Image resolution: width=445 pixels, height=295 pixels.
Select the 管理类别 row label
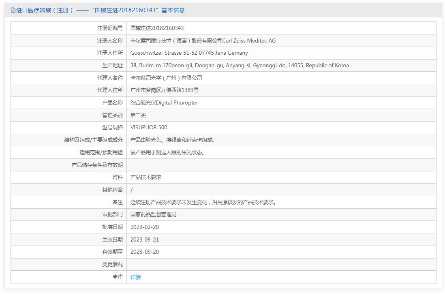pos(112,115)
